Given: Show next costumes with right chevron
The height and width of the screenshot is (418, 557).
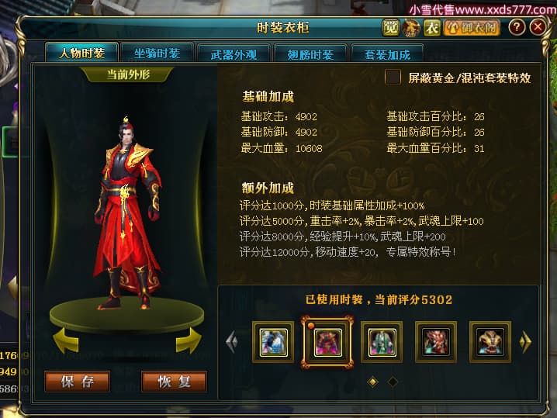Looking at the screenshot, I should (525, 342).
